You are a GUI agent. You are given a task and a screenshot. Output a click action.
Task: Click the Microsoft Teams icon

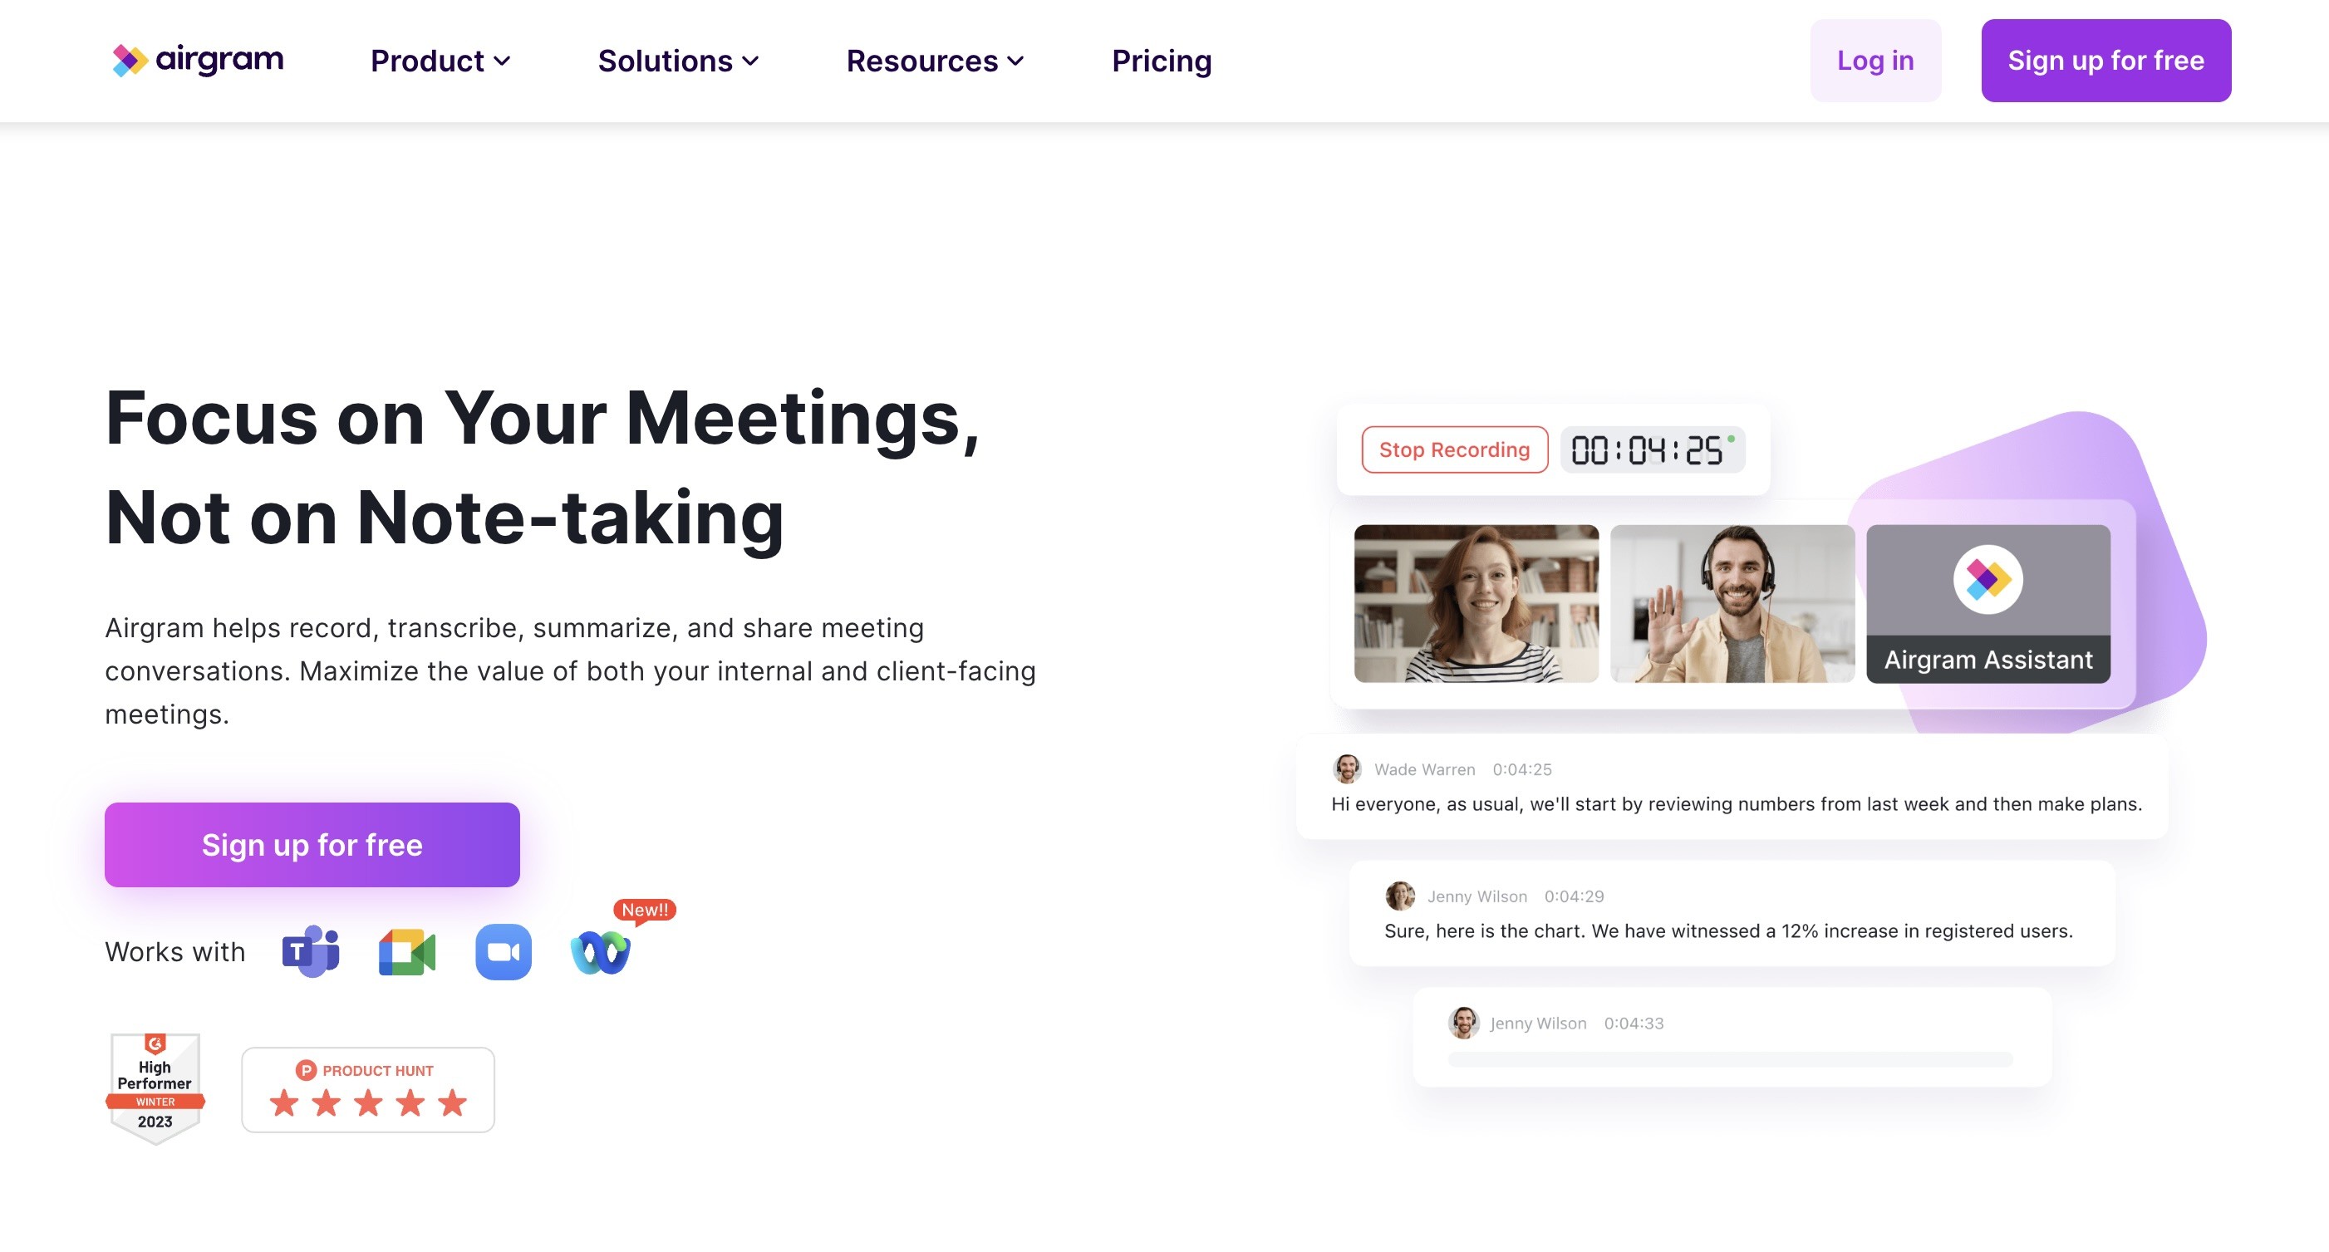[310, 951]
